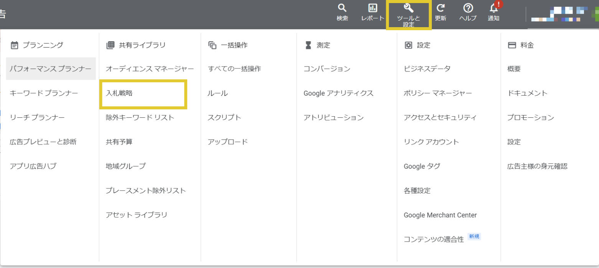Open 概要 under 料金

[x=514, y=69]
